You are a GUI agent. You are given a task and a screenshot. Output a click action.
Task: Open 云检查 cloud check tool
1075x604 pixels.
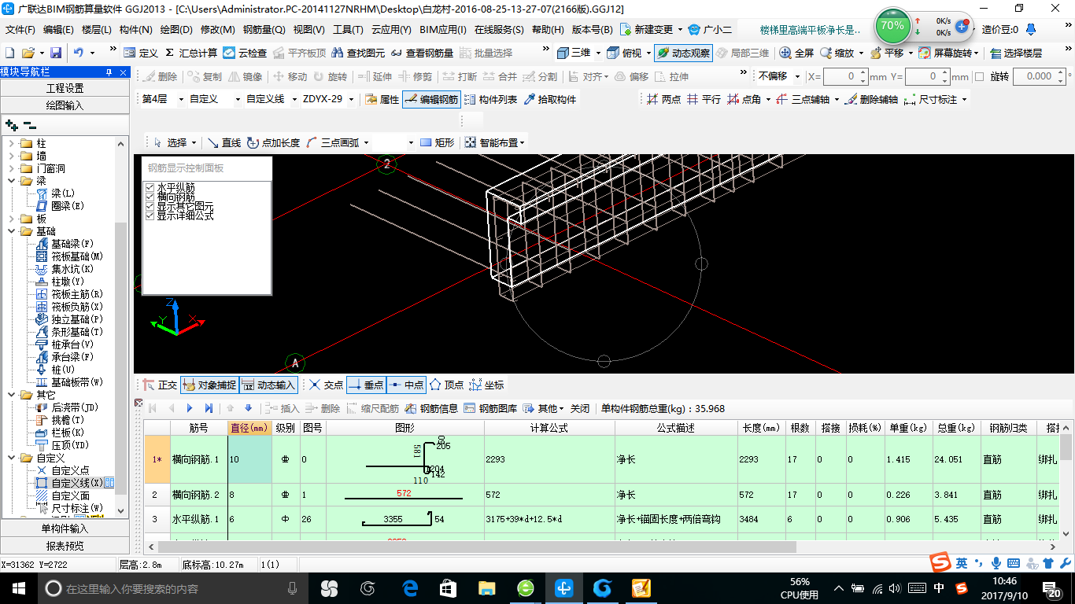245,53
